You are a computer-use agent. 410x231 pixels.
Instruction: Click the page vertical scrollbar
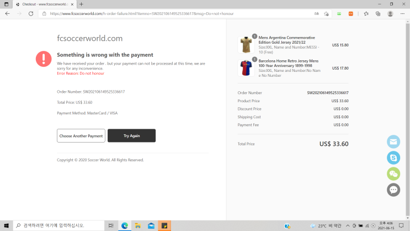pyautogui.click(x=408, y=119)
